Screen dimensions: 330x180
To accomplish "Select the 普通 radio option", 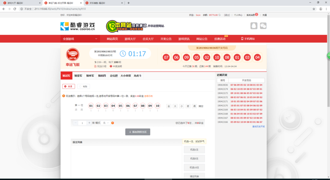I will click(x=69, y=86).
